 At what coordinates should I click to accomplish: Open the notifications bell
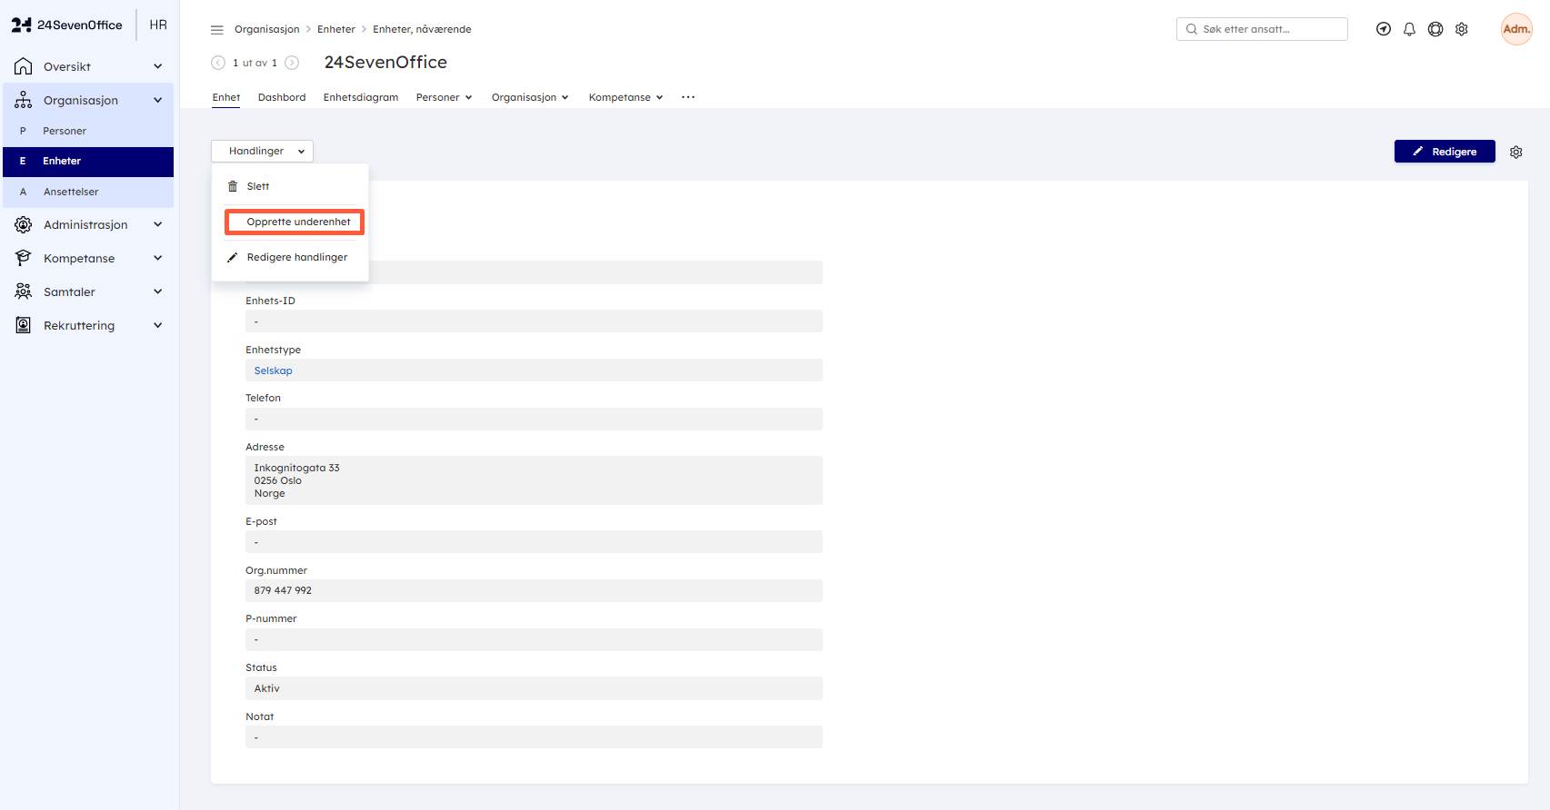[1409, 29]
